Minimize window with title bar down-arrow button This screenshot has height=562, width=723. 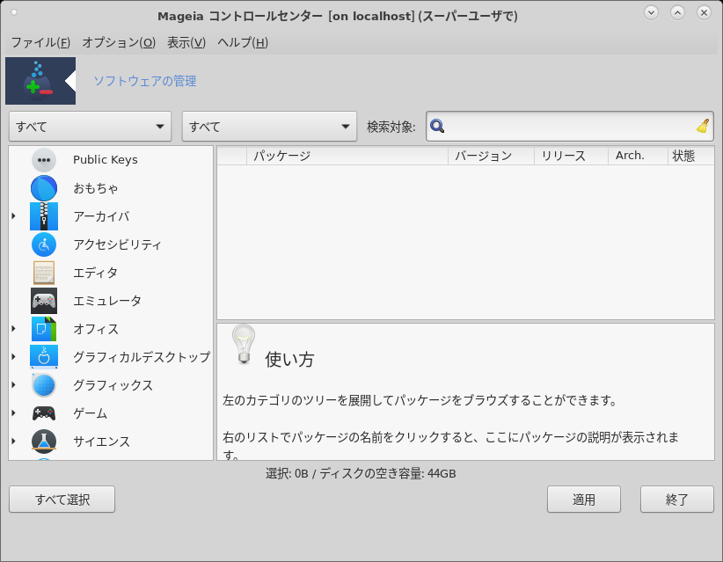click(651, 13)
